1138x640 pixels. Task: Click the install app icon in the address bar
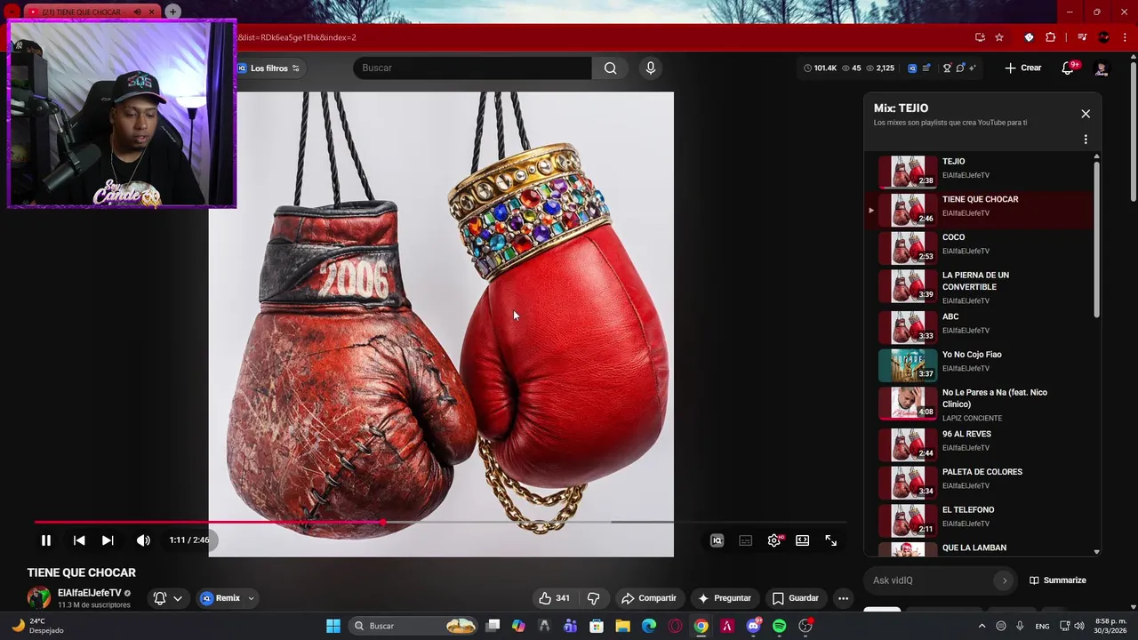tap(980, 37)
